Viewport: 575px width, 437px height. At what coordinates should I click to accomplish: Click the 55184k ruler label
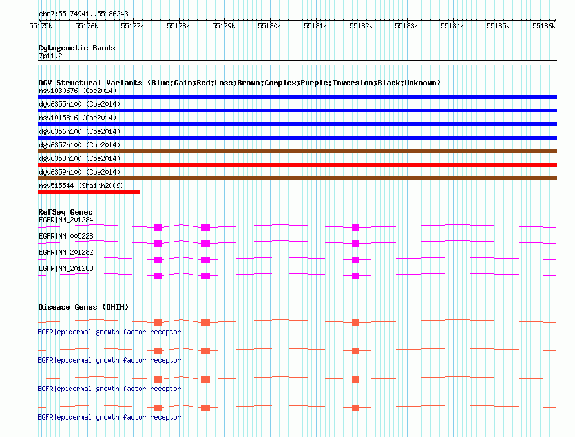452,26
